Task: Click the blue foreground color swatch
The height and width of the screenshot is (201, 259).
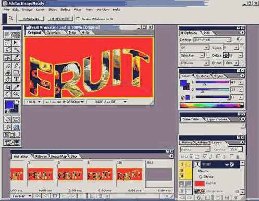Action: pyautogui.click(x=9, y=105)
